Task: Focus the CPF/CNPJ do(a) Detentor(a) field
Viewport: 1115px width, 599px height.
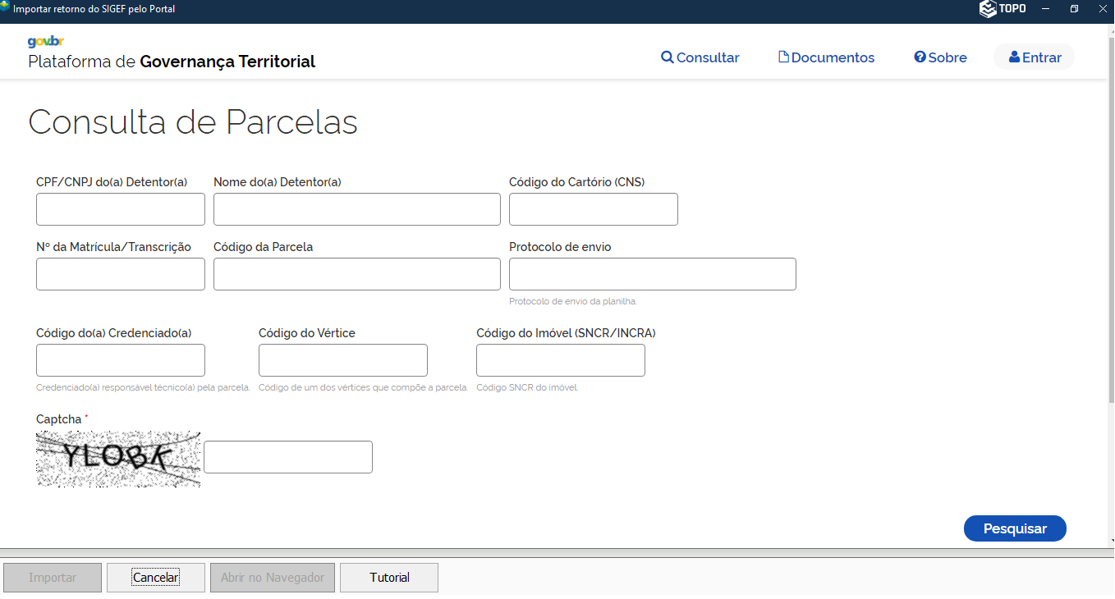Action: tap(121, 209)
